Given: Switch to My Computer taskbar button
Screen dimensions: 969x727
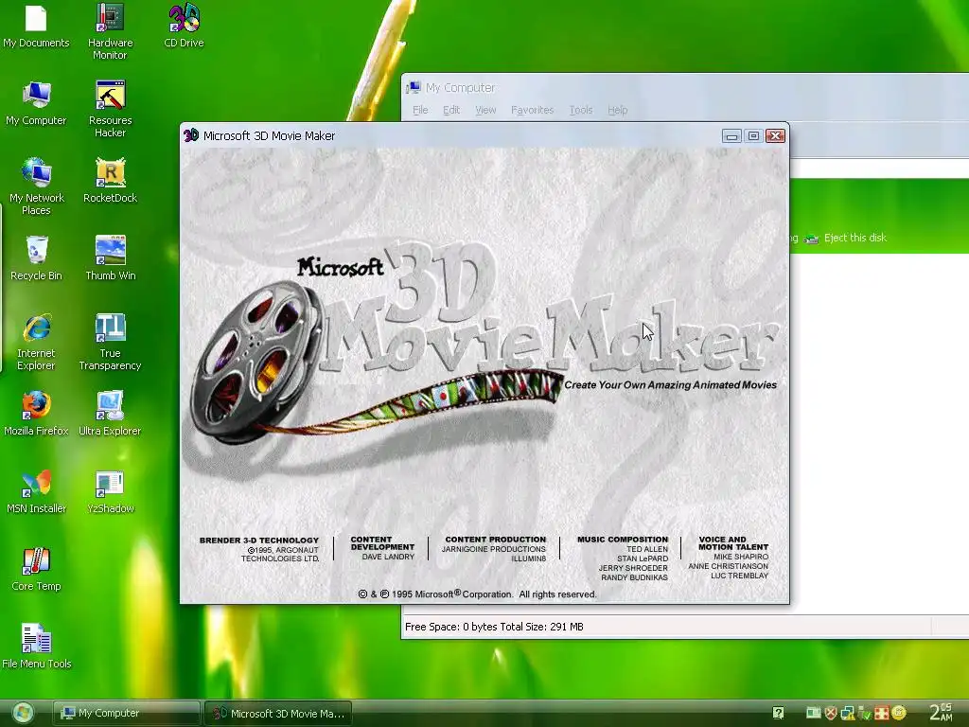Looking at the screenshot, I should [127, 714].
